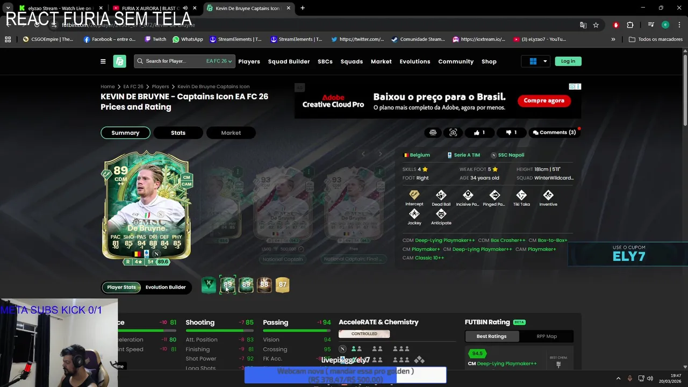
Task: Click the Incisive Pass playstyle icon
Action: (x=468, y=195)
